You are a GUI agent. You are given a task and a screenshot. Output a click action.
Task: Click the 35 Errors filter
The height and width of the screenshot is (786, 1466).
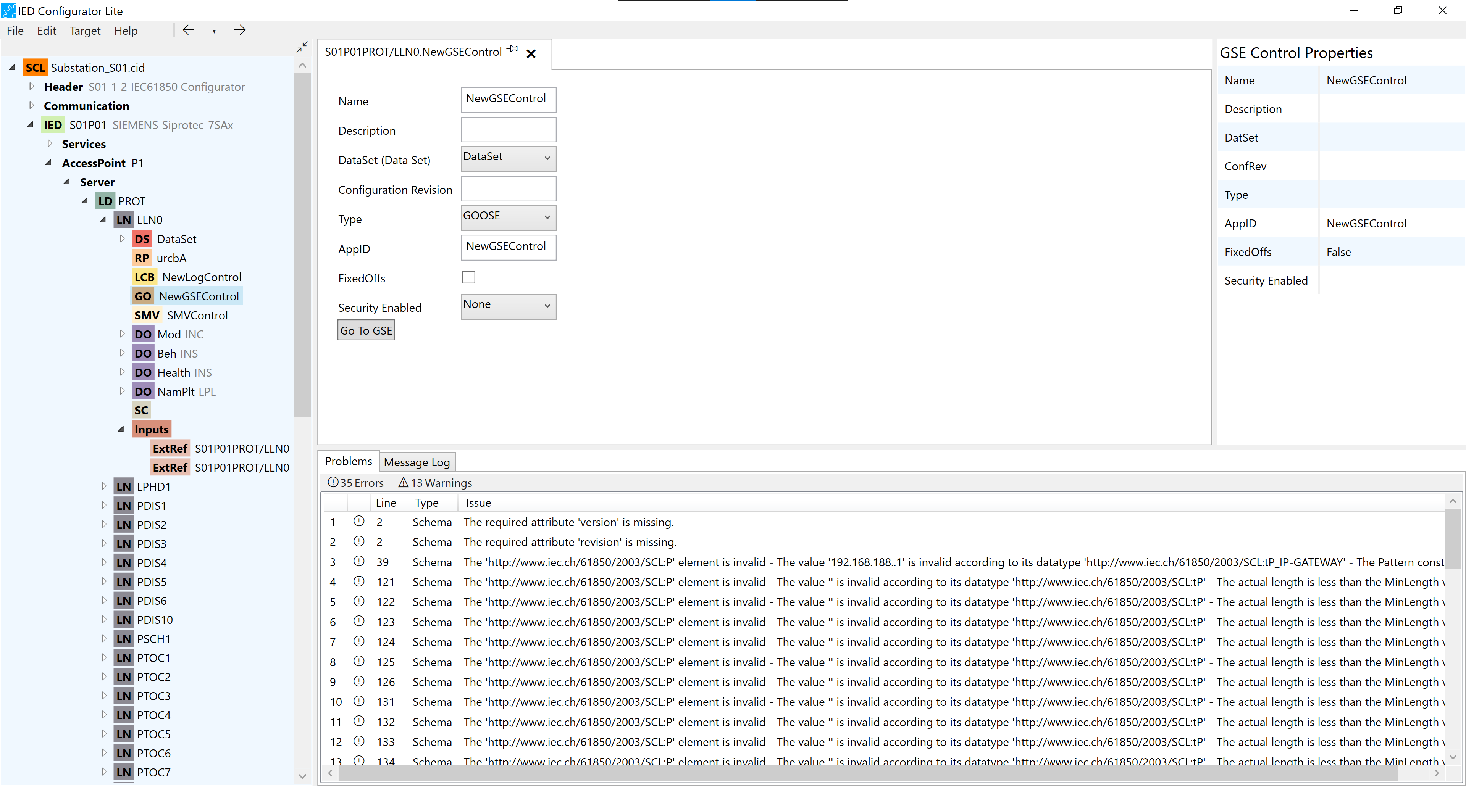coord(356,483)
